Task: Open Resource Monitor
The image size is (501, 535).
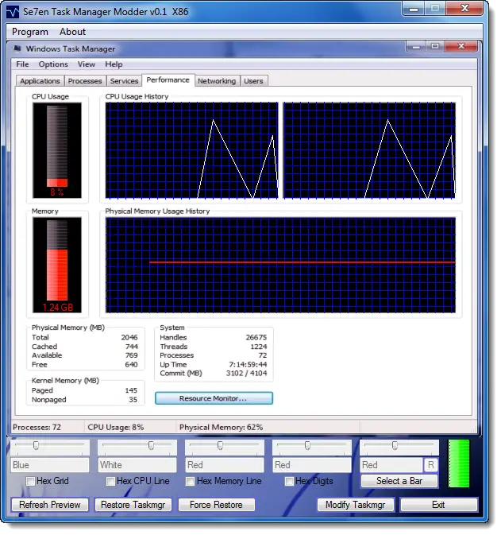Action: click(x=214, y=399)
